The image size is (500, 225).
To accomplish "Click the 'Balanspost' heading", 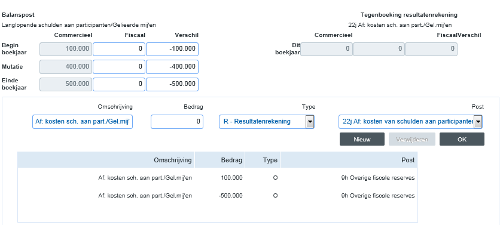I will point(18,15).
